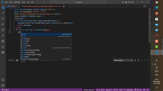Open editor More Actions ellipsis

[x=148, y=6]
